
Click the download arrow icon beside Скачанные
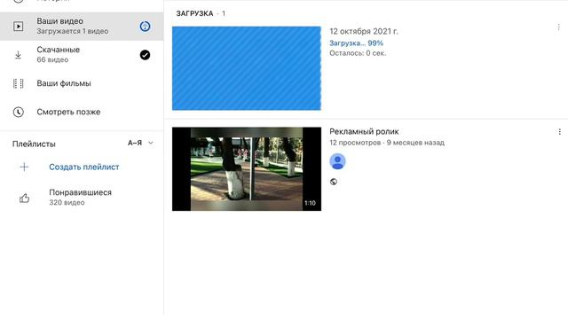pyautogui.click(x=18, y=55)
